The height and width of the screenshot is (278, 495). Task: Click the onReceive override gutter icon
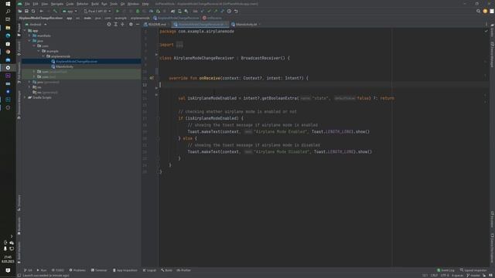click(152, 78)
